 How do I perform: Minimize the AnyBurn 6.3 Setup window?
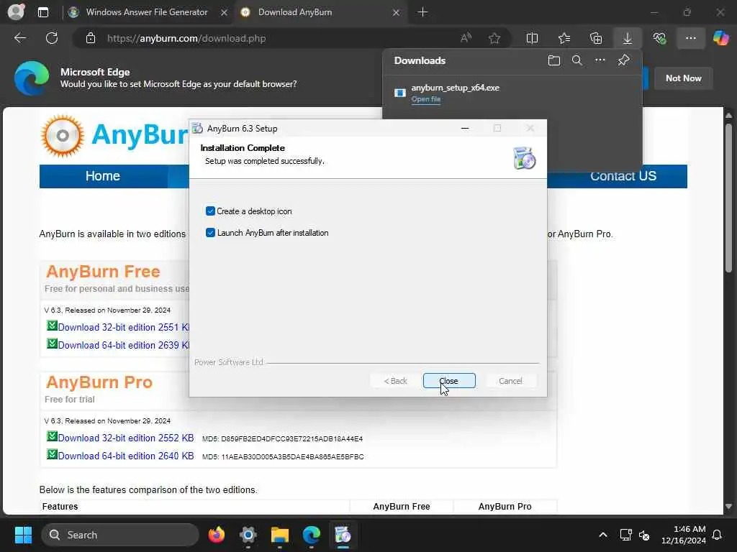465,128
